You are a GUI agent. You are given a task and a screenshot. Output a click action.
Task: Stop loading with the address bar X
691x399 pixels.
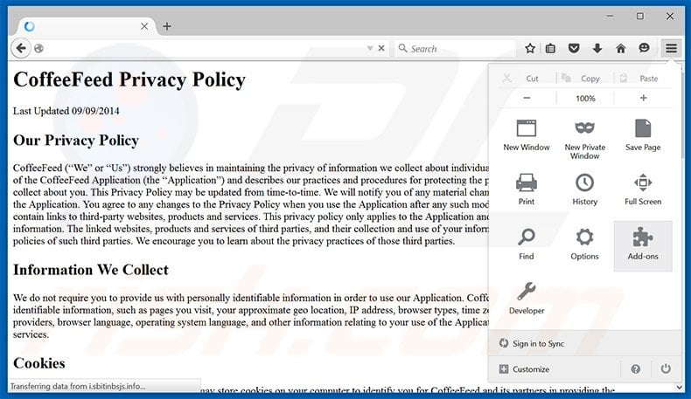[381, 48]
